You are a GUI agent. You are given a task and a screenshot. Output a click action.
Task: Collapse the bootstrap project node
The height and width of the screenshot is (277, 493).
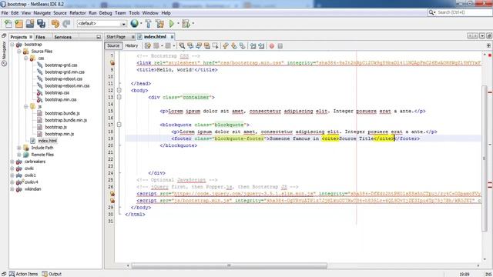tap(12, 45)
